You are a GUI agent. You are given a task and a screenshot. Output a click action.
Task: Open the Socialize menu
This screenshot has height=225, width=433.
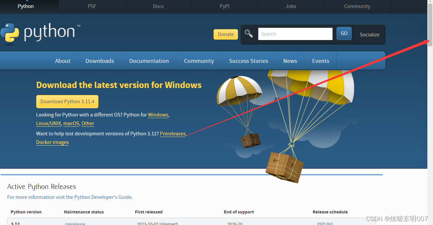(x=370, y=34)
